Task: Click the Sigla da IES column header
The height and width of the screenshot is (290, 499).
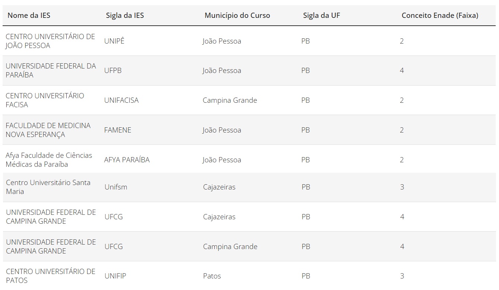Action: point(125,15)
